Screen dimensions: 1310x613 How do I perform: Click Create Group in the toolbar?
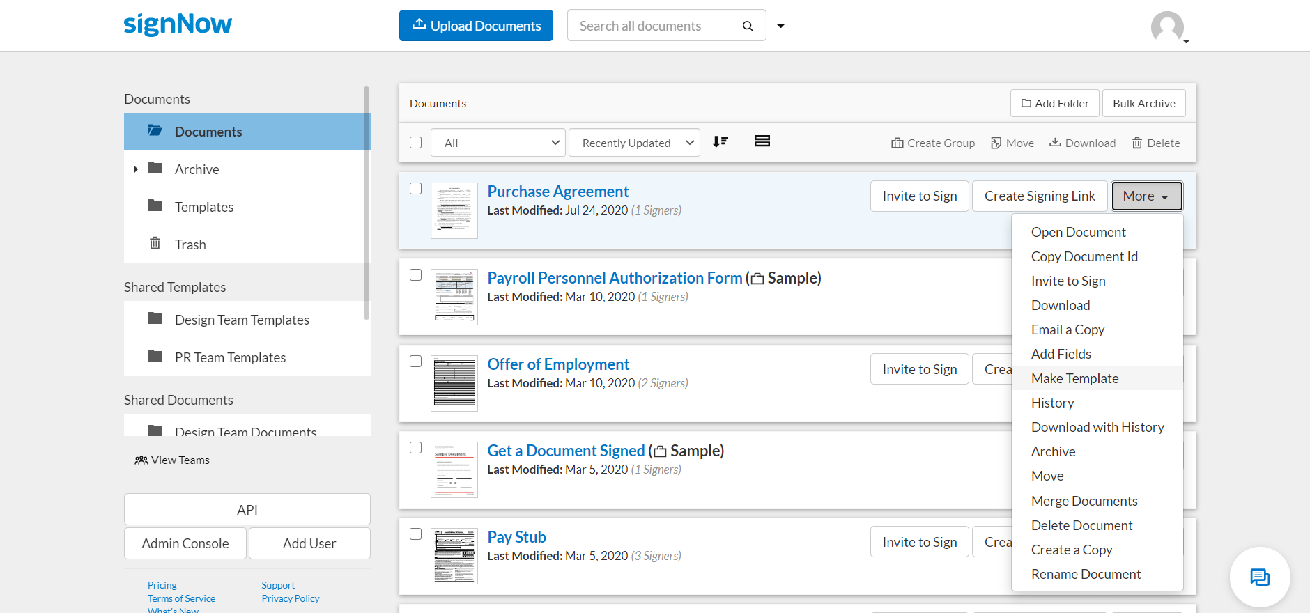click(x=932, y=143)
